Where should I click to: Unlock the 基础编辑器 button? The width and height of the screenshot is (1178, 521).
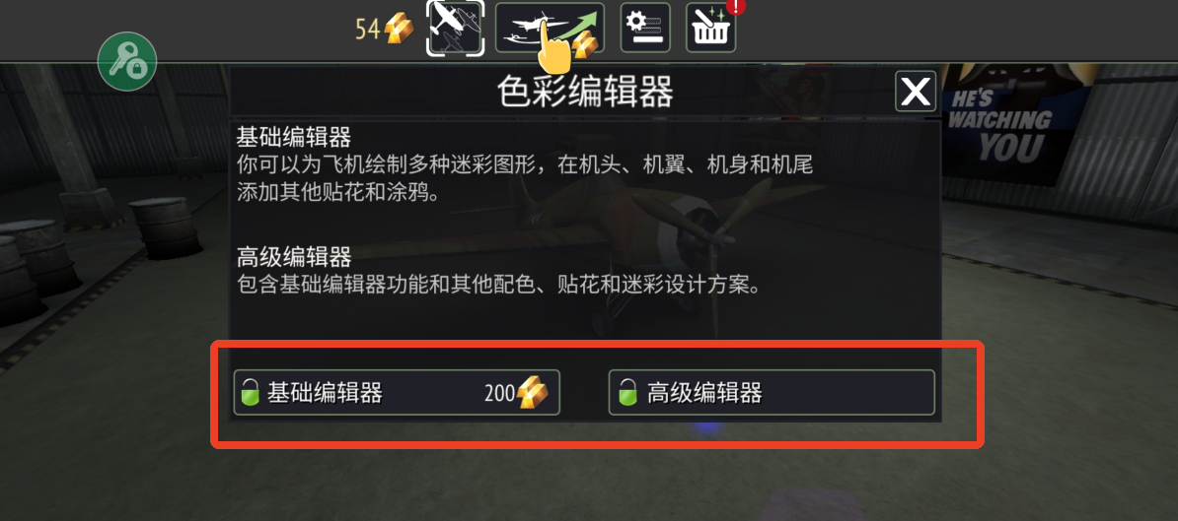(397, 392)
